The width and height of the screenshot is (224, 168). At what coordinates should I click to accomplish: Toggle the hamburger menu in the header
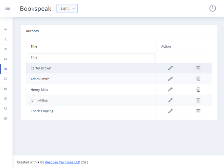pos(8,8)
